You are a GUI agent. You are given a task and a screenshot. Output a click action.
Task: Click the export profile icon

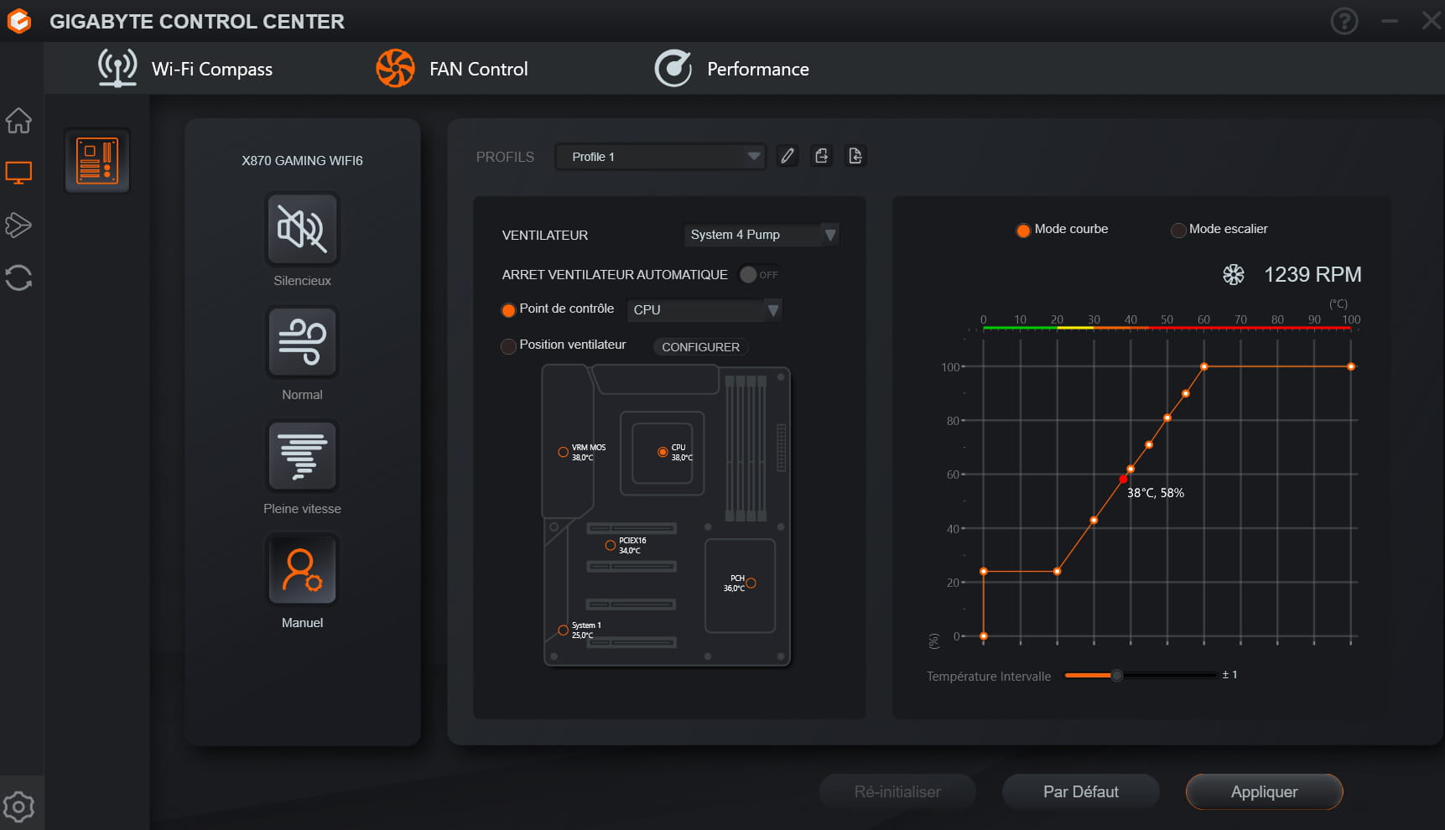click(822, 156)
